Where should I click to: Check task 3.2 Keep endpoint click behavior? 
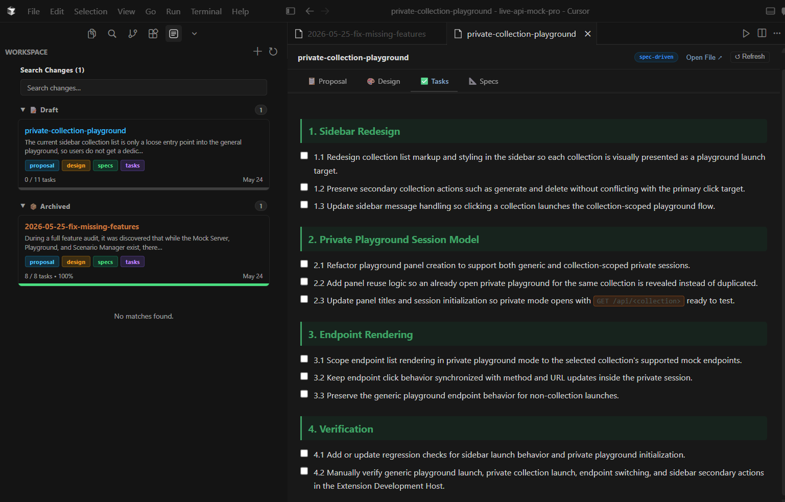click(304, 376)
